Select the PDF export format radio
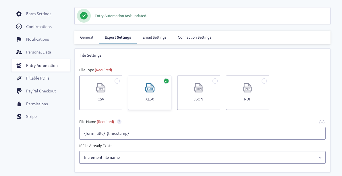The image size is (342, 176). pos(264,81)
